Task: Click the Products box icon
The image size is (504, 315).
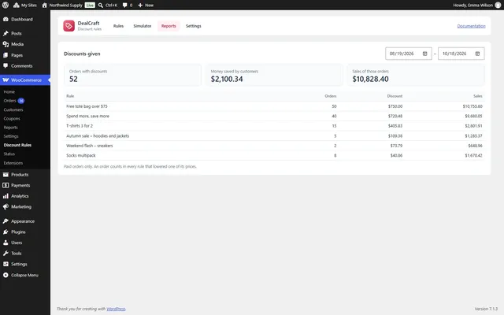Action: click(6, 175)
